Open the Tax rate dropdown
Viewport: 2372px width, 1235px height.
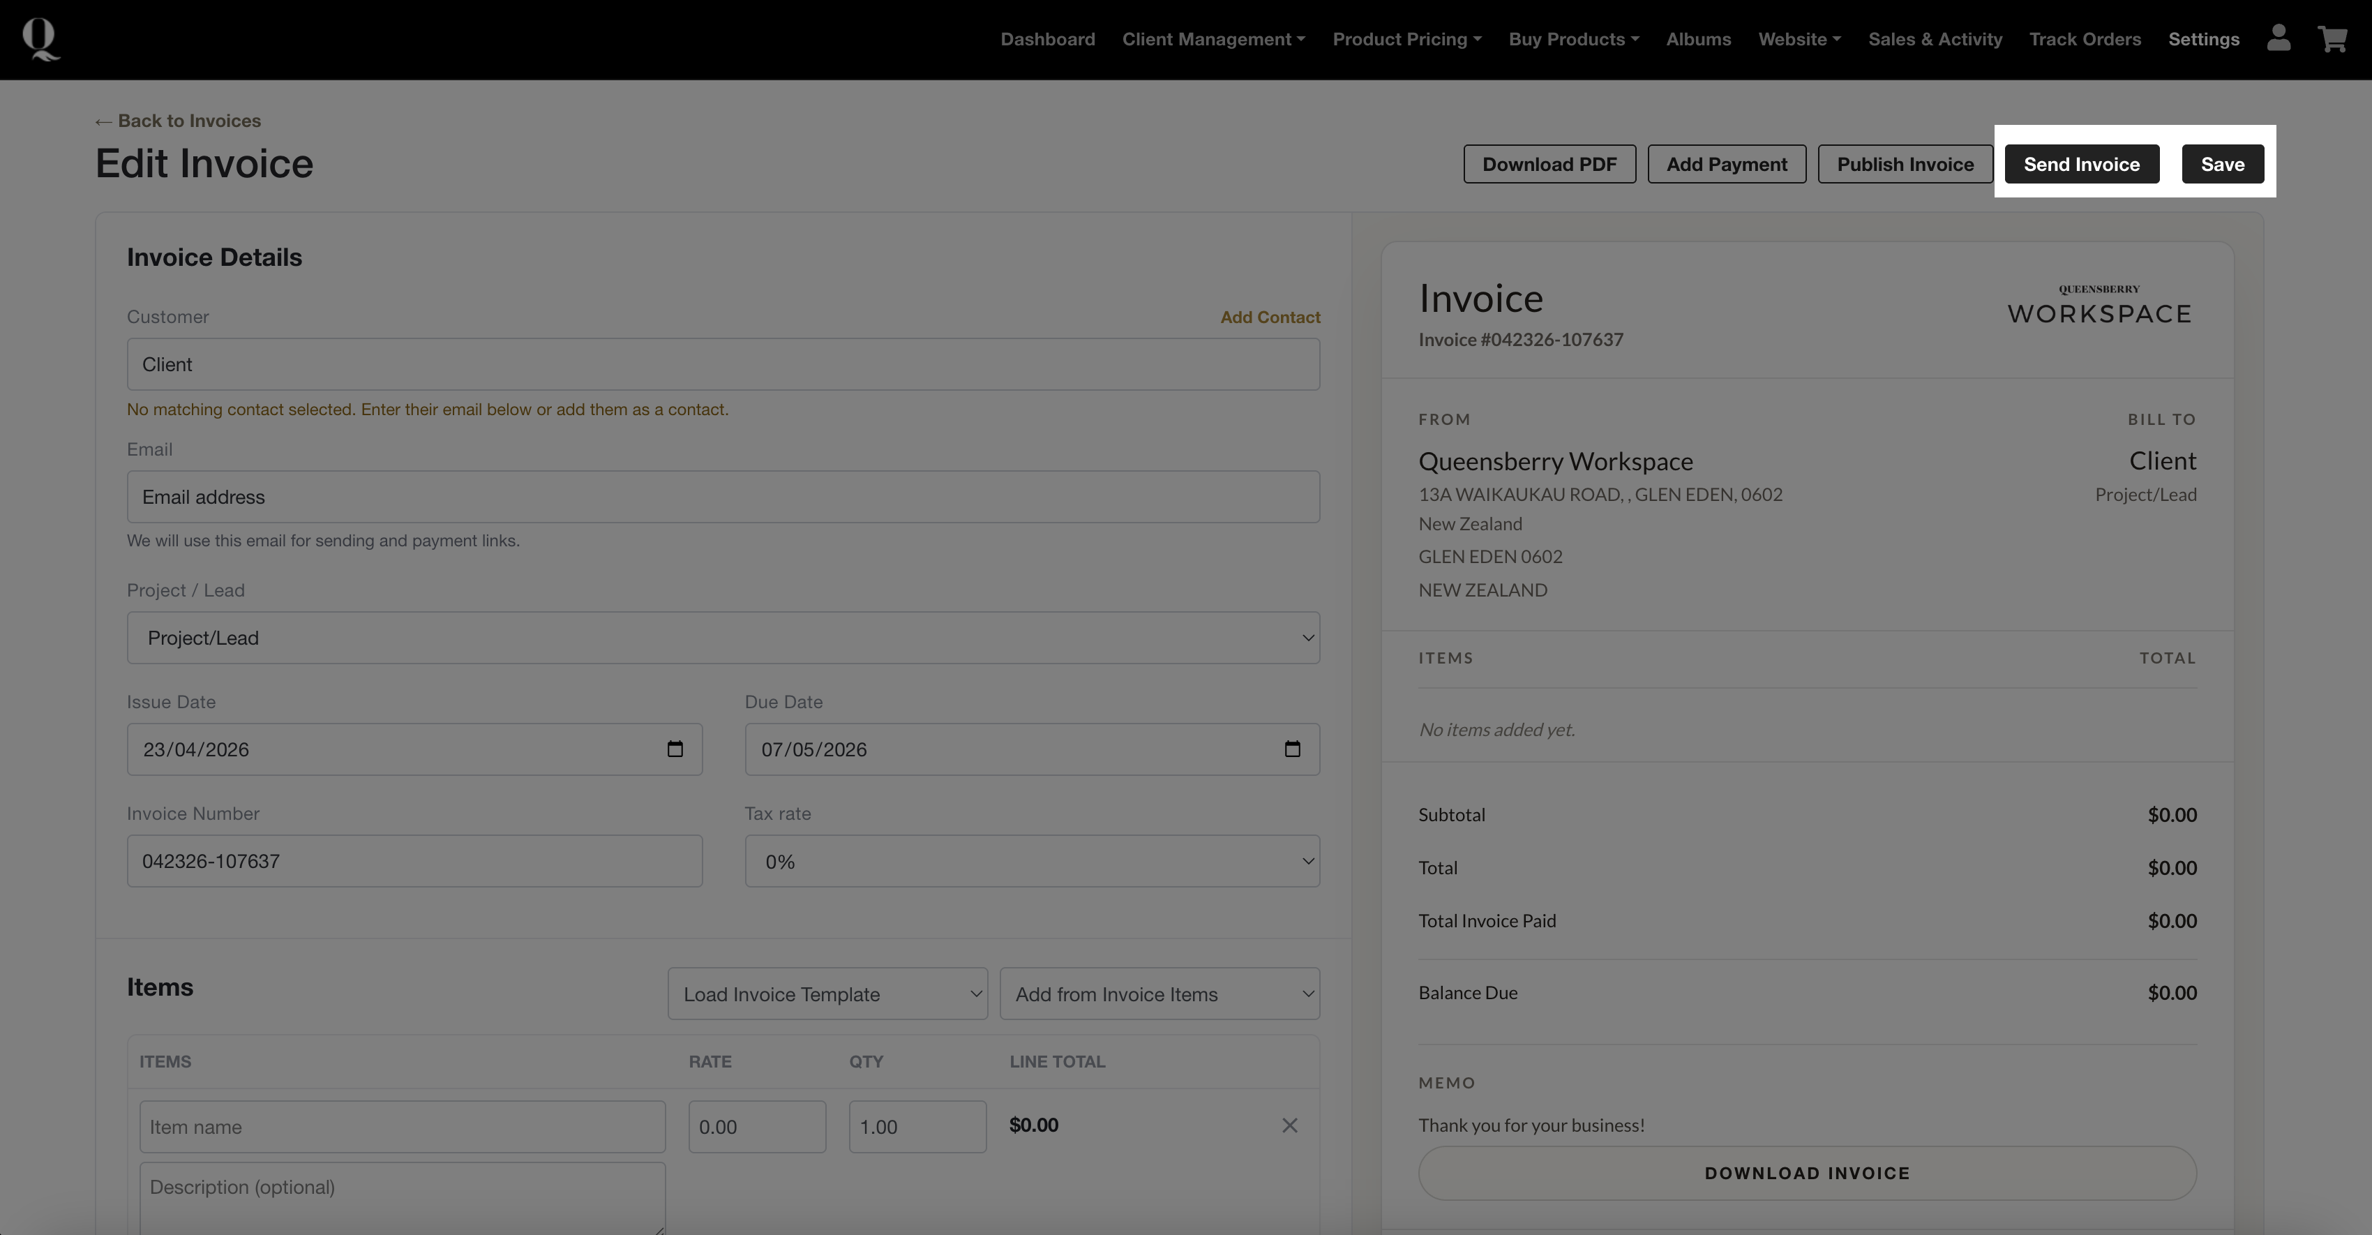click(x=1031, y=861)
